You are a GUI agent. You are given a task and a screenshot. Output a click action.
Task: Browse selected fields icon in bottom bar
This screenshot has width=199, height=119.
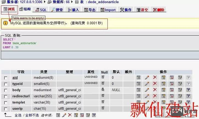pyautogui.click(x=58, y=115)
